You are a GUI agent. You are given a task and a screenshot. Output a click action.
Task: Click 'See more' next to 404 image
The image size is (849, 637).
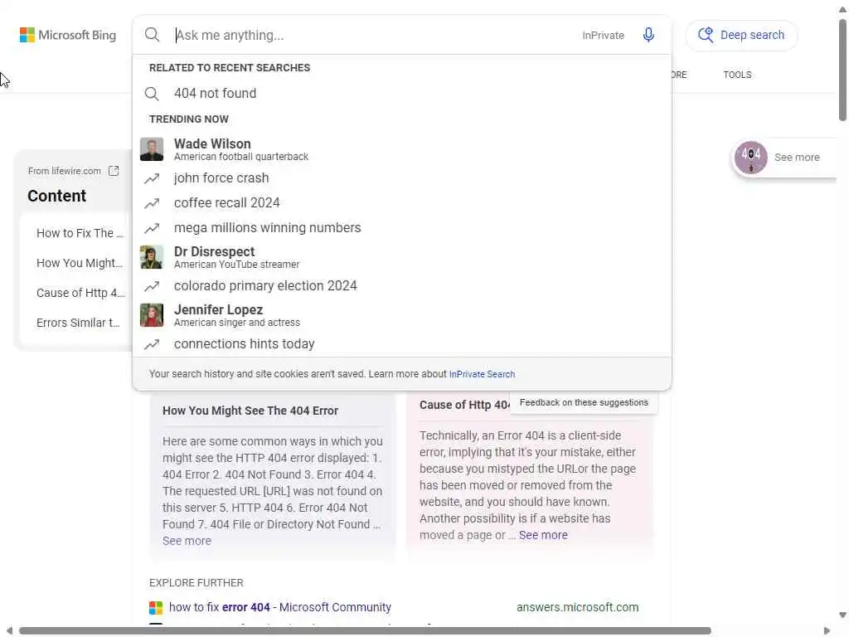[797, 158]
